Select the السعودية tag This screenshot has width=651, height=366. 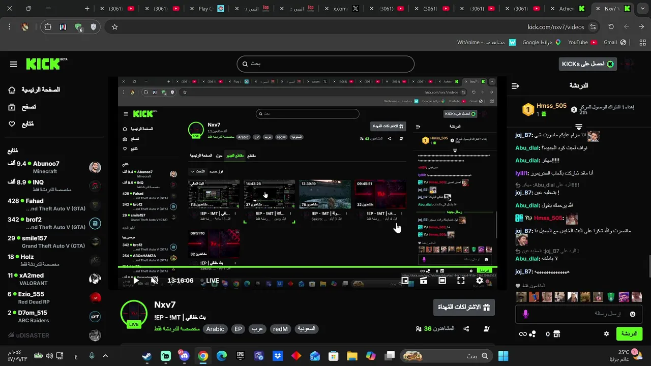[x=306, y=329]
